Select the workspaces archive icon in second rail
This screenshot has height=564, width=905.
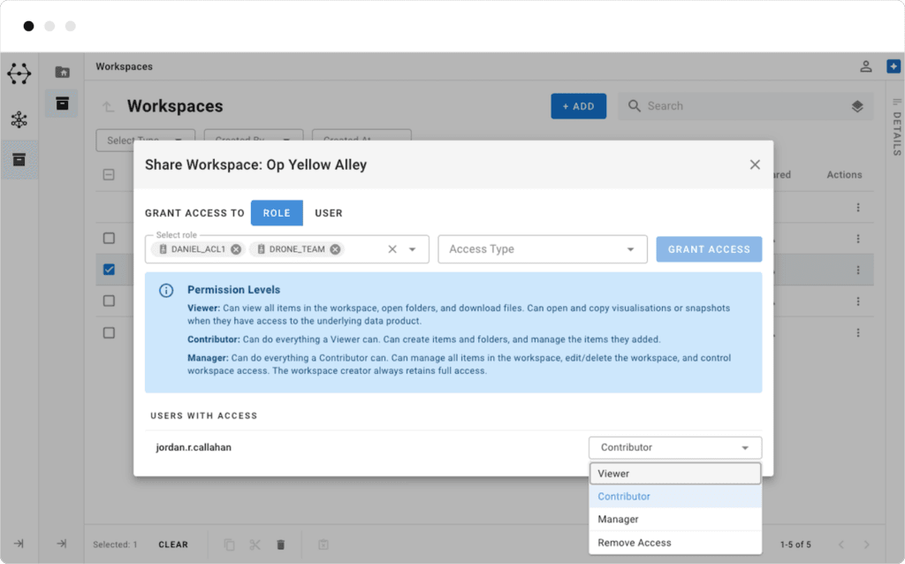coord(63,103)
